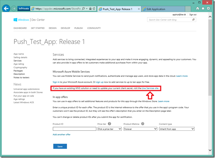The width and height of the screenshot is (215, 158).
Task: Click the Sign in link for Azure account
Action: pos(56,82)
